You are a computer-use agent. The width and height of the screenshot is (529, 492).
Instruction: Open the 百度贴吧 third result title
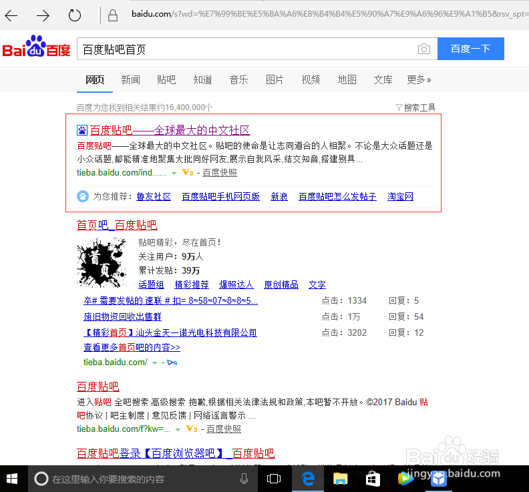98,387
